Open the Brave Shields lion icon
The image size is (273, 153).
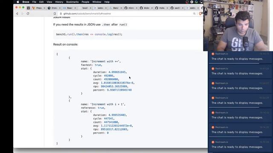pyautogui.click(x=200, y=14)
